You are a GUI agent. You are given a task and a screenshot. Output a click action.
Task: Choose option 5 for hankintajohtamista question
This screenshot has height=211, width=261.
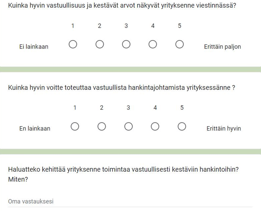[182, 127]
